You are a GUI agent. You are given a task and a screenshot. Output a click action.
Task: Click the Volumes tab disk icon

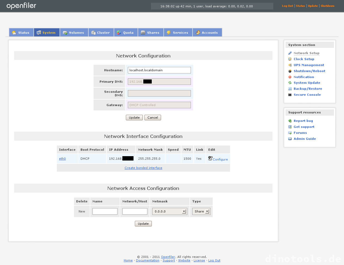[65, 33]
